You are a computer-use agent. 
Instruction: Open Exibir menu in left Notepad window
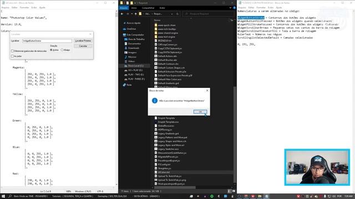click(34, 7)
